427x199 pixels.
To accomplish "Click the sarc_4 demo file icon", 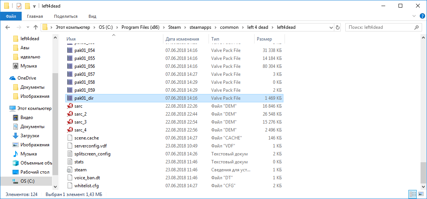I will (x=70, y=130).
